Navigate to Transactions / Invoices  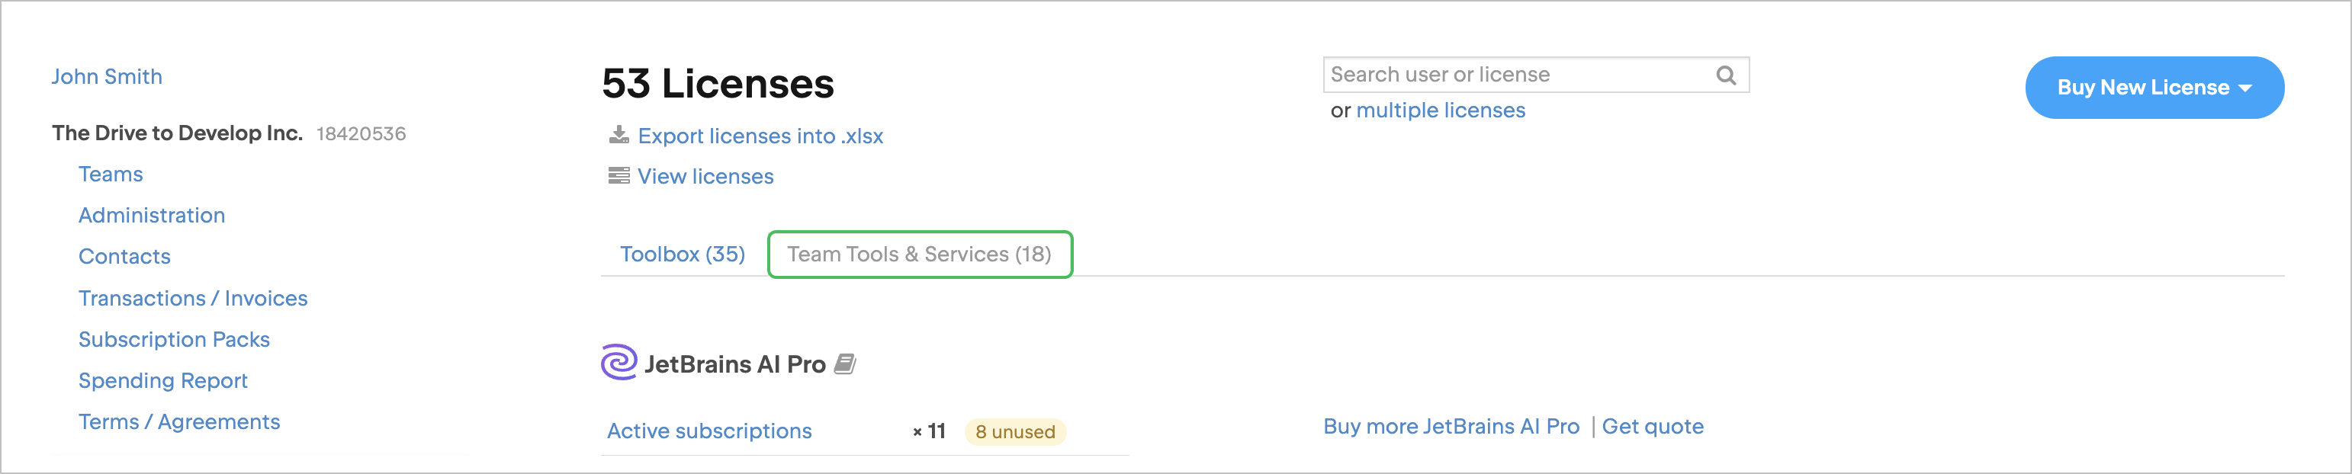point(193,298)
